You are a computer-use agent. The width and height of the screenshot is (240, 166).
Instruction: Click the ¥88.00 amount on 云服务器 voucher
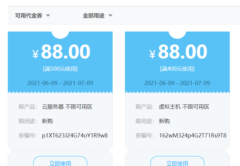pyautogui.click(x=61, y=52)
